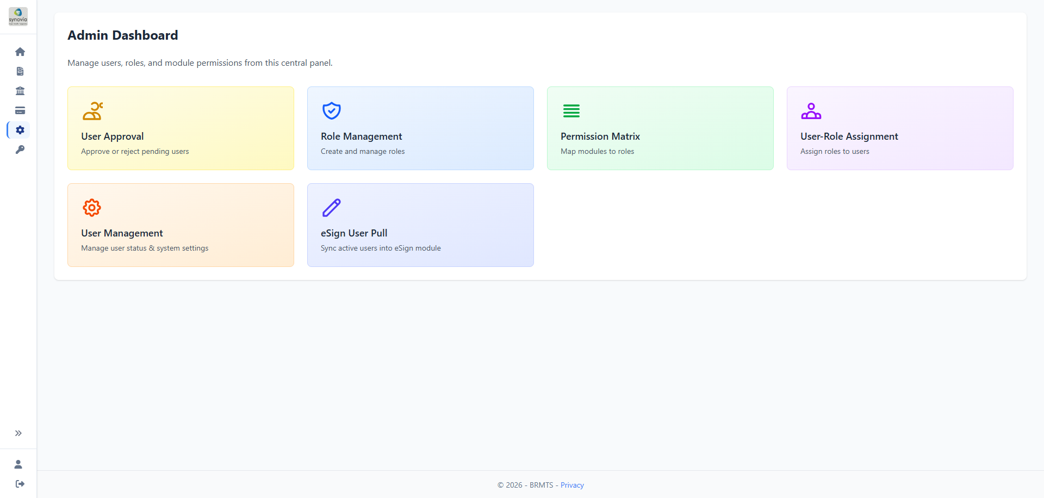
Task: Click the shield icon on the Role Management card
Action: tap(332, 111)
